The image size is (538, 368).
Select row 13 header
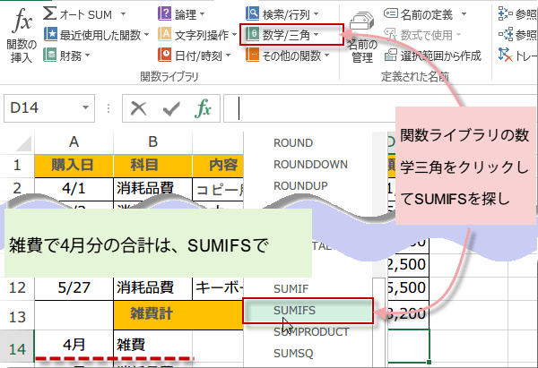click(x=17, y=317)
